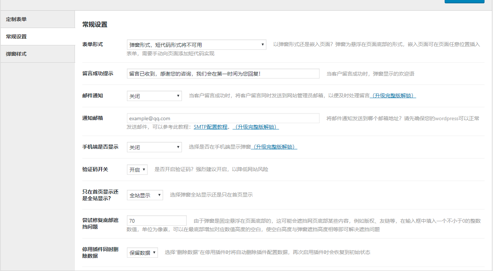Click the 停用插件同时删除数据 label
The width and height of the screenshot is (493, 271).
coord(100,253)
